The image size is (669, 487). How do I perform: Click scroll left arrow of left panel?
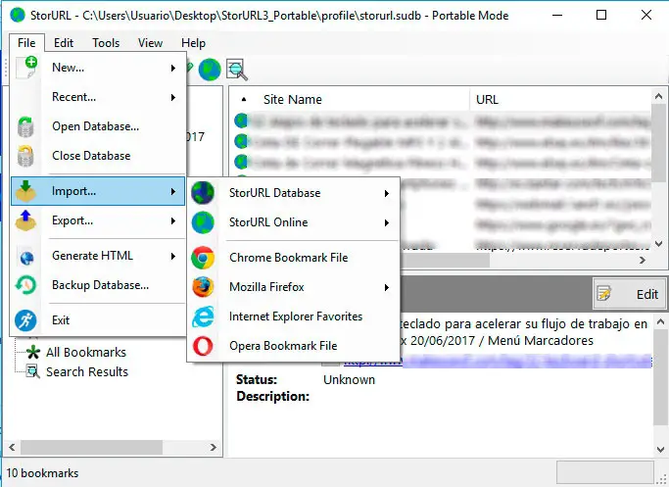point(12,447)
